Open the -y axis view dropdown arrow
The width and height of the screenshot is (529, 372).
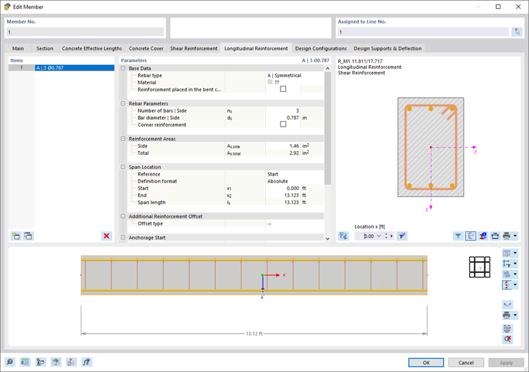tap(515, 263)
